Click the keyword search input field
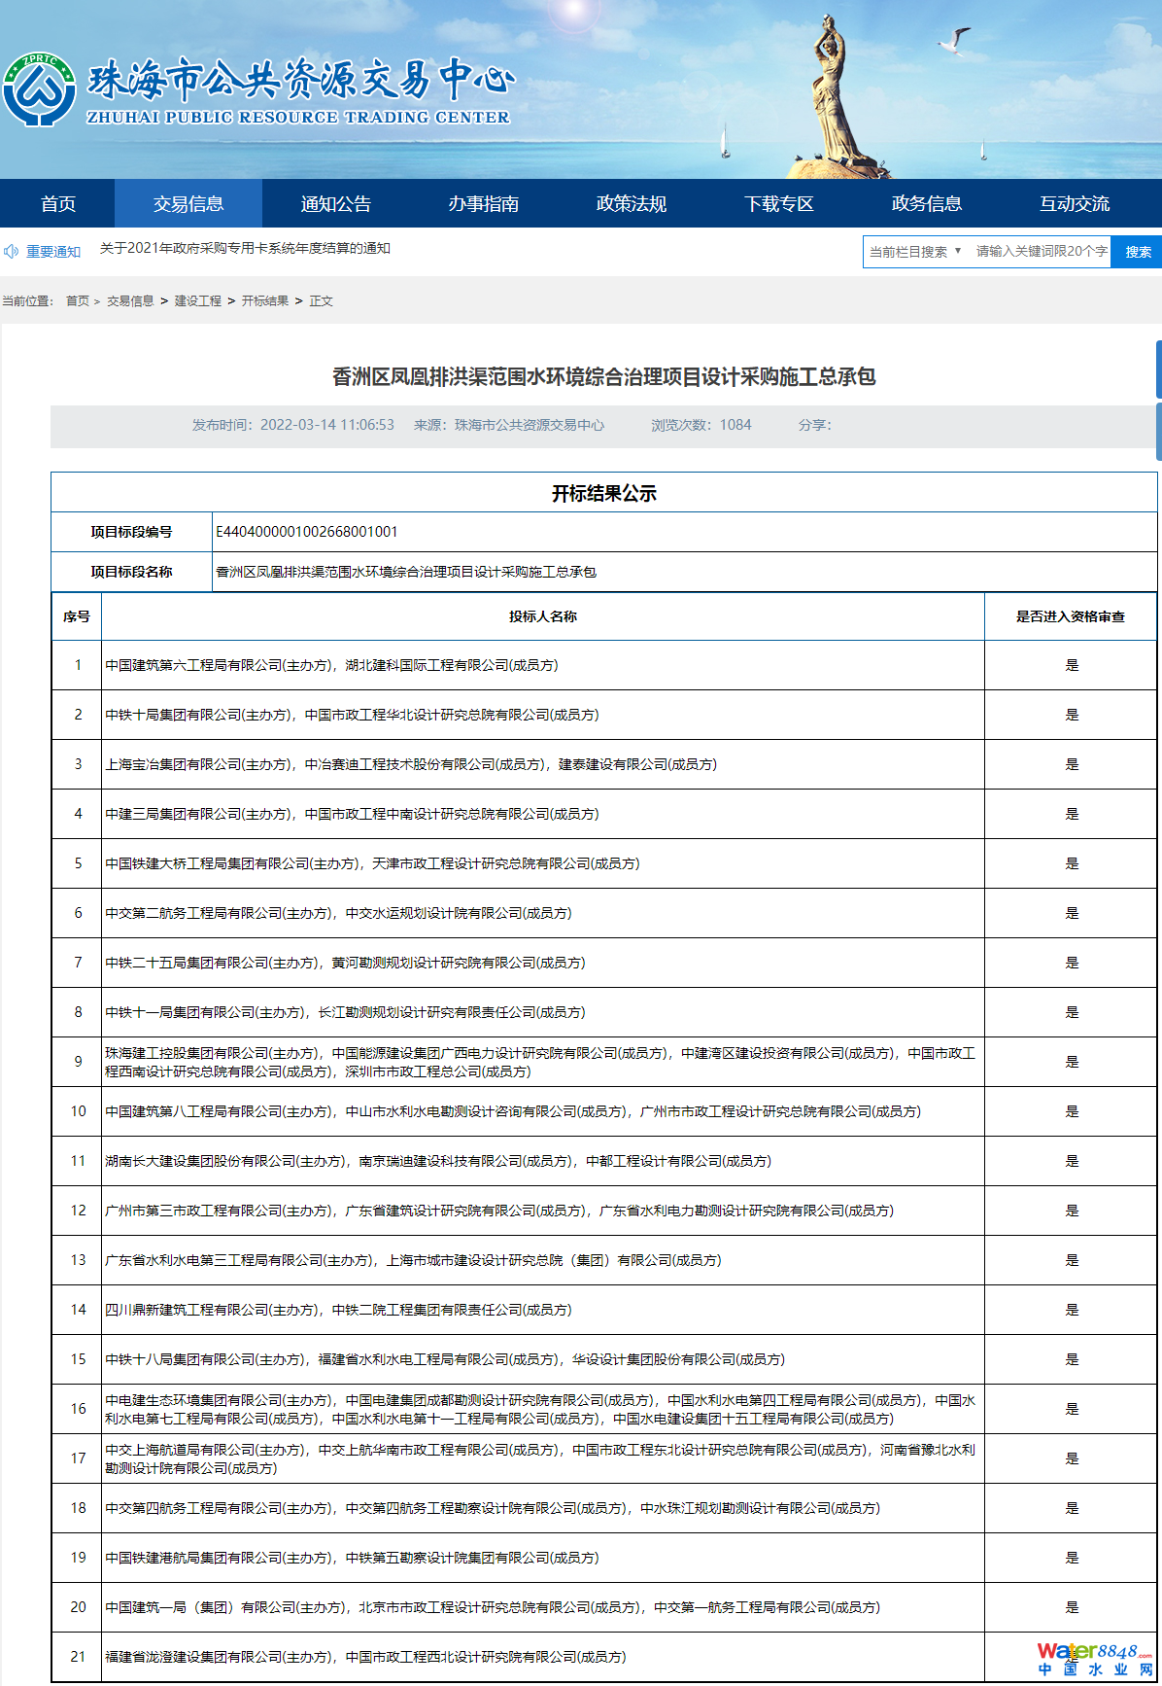 point(1041,252)
